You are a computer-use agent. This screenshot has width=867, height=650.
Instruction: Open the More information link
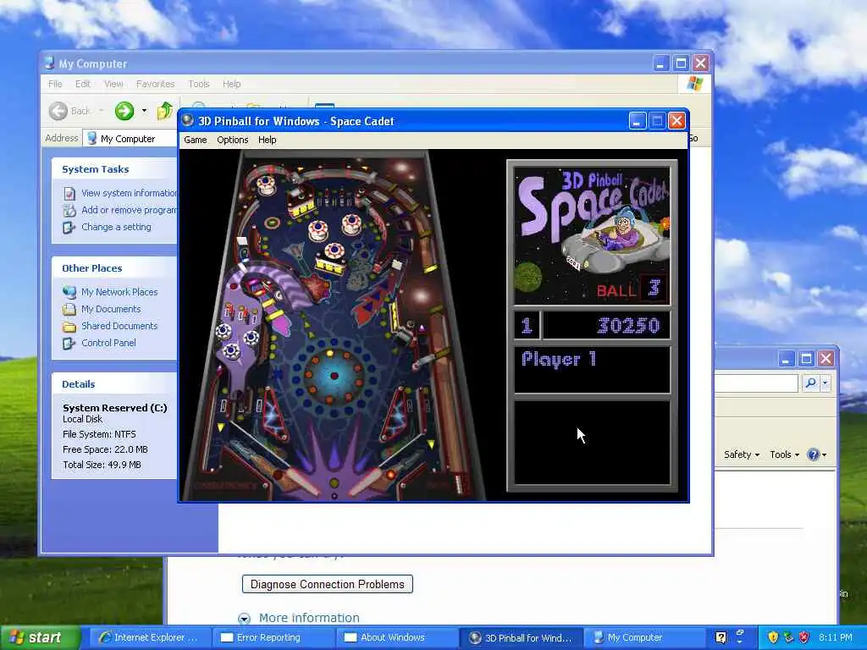309,618
